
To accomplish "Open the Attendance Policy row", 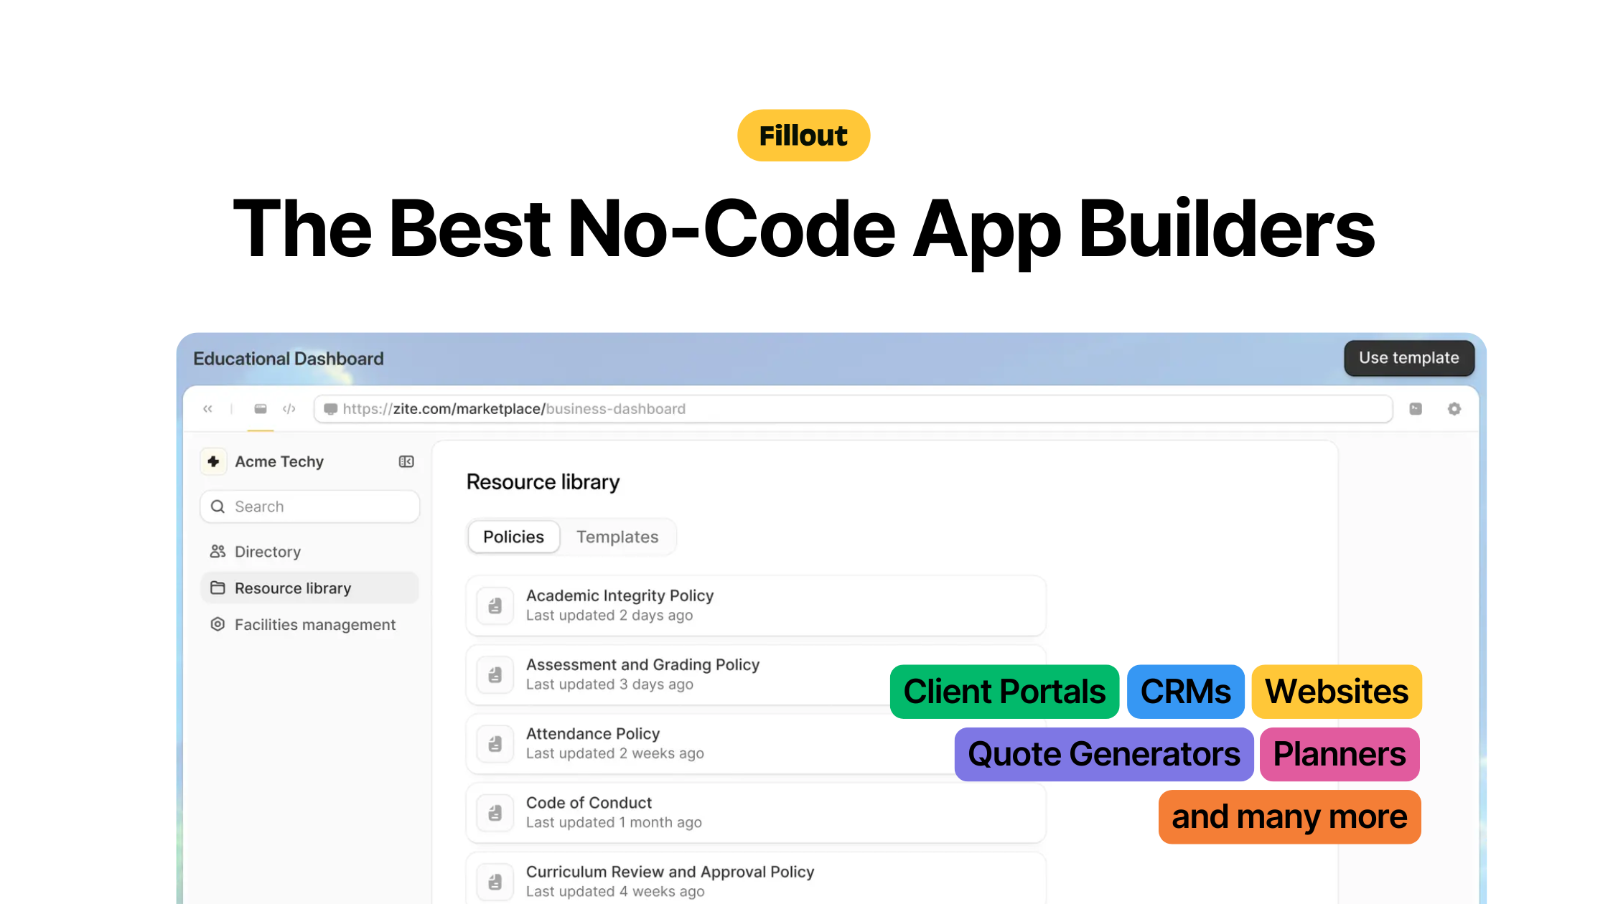I will point(756,744).
